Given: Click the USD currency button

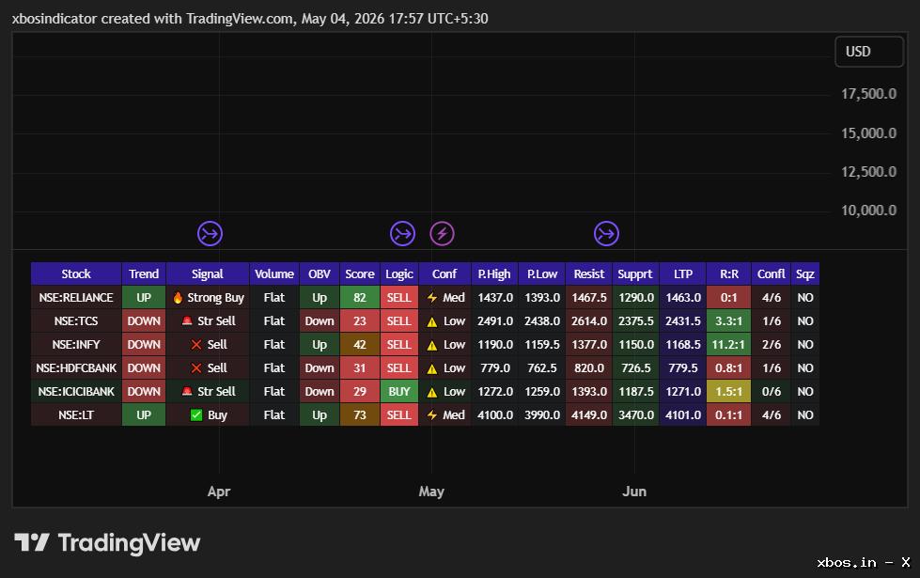Looking at the screenshot, I should click(869, 52).
